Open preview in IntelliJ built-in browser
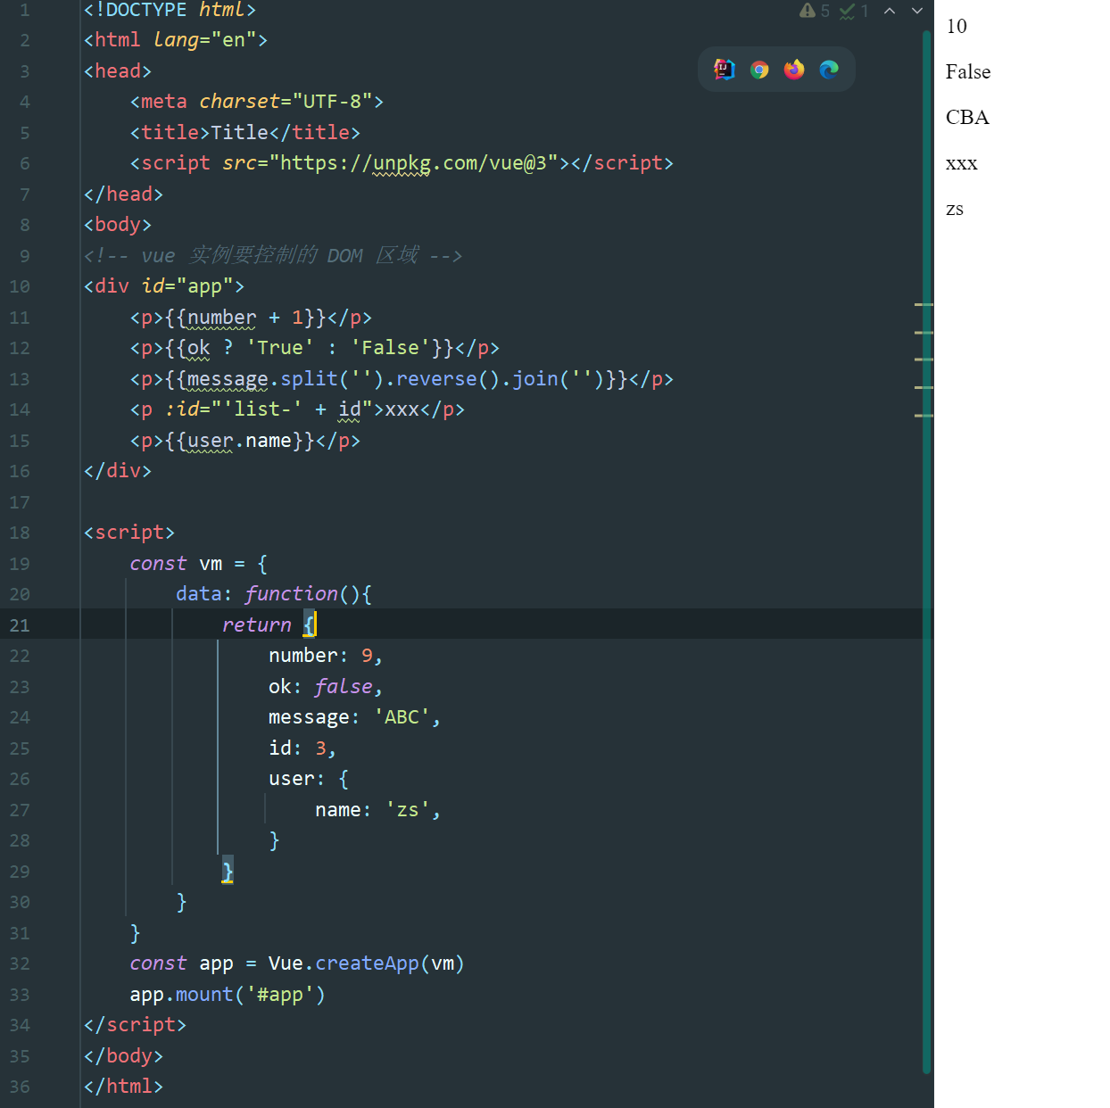 [725, 70]
